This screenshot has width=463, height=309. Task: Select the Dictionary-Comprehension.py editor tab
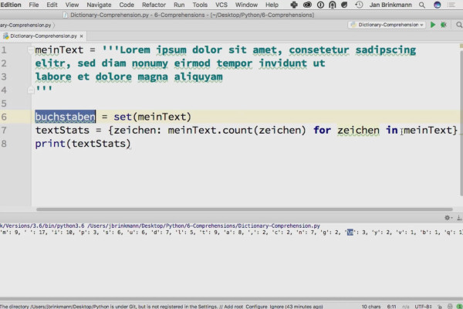(43, 36)
